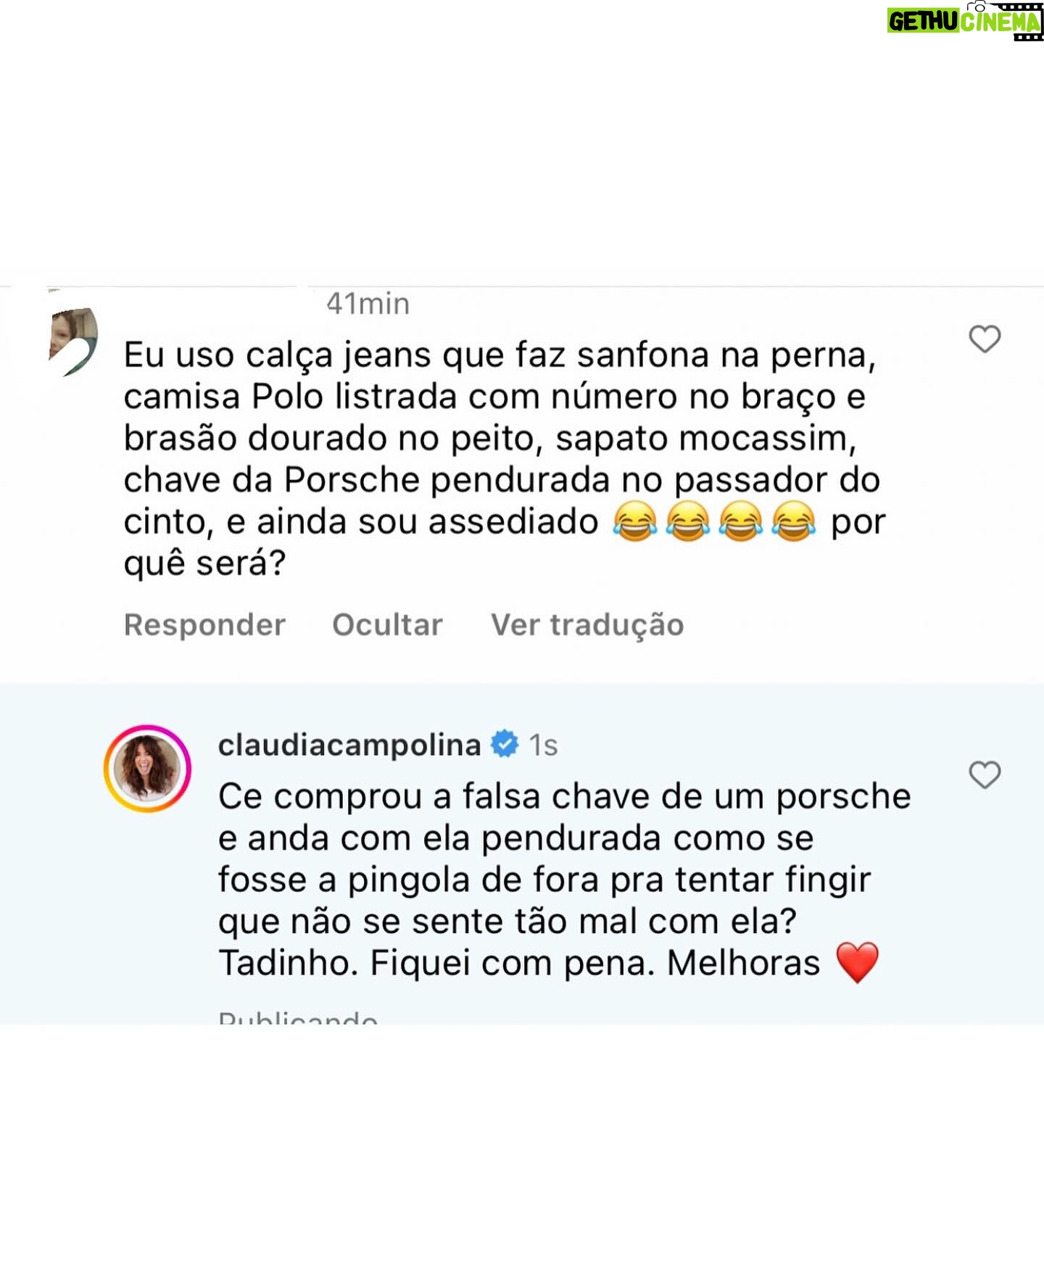This screenshot has width=1044, height=1282.
Task: Like the comment about the Porsche key
Action: pyautogui.click(x=985, y=339)
